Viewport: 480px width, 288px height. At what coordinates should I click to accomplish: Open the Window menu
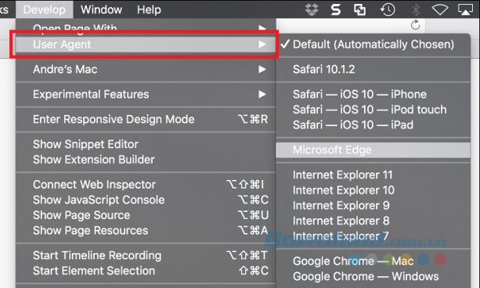[101, 9]
